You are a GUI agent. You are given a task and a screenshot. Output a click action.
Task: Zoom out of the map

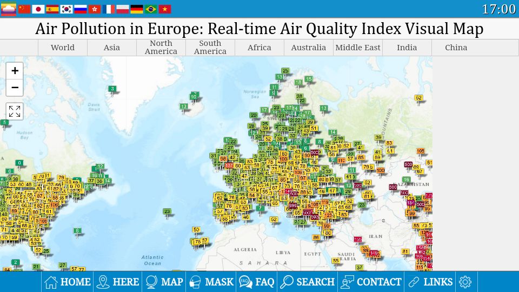point(15,88)
